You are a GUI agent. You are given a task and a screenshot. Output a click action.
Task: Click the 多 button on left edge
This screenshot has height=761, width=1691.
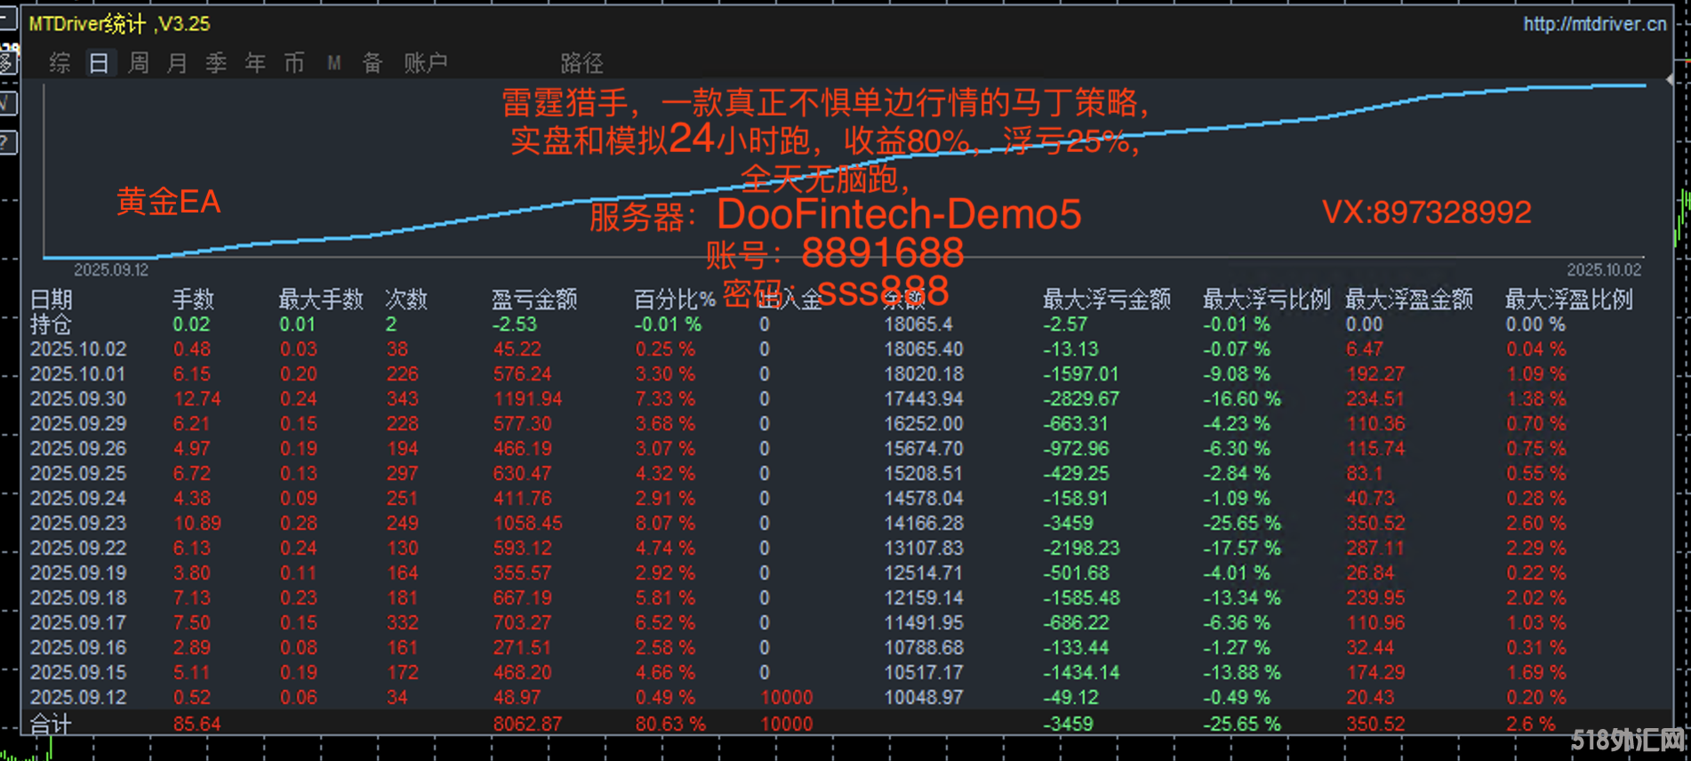[7, 62]
